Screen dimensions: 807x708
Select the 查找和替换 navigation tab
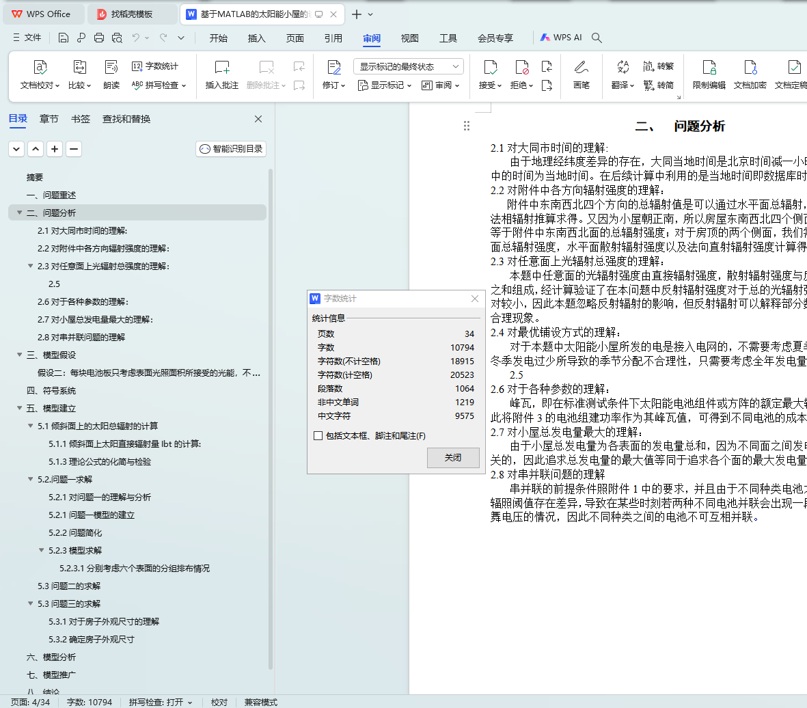pos(126,119)
